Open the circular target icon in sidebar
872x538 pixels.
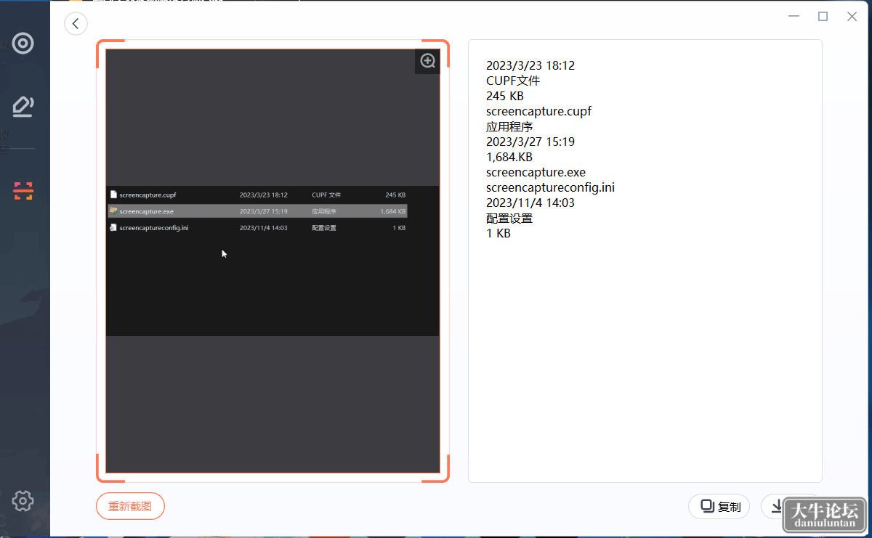point(23,44)
